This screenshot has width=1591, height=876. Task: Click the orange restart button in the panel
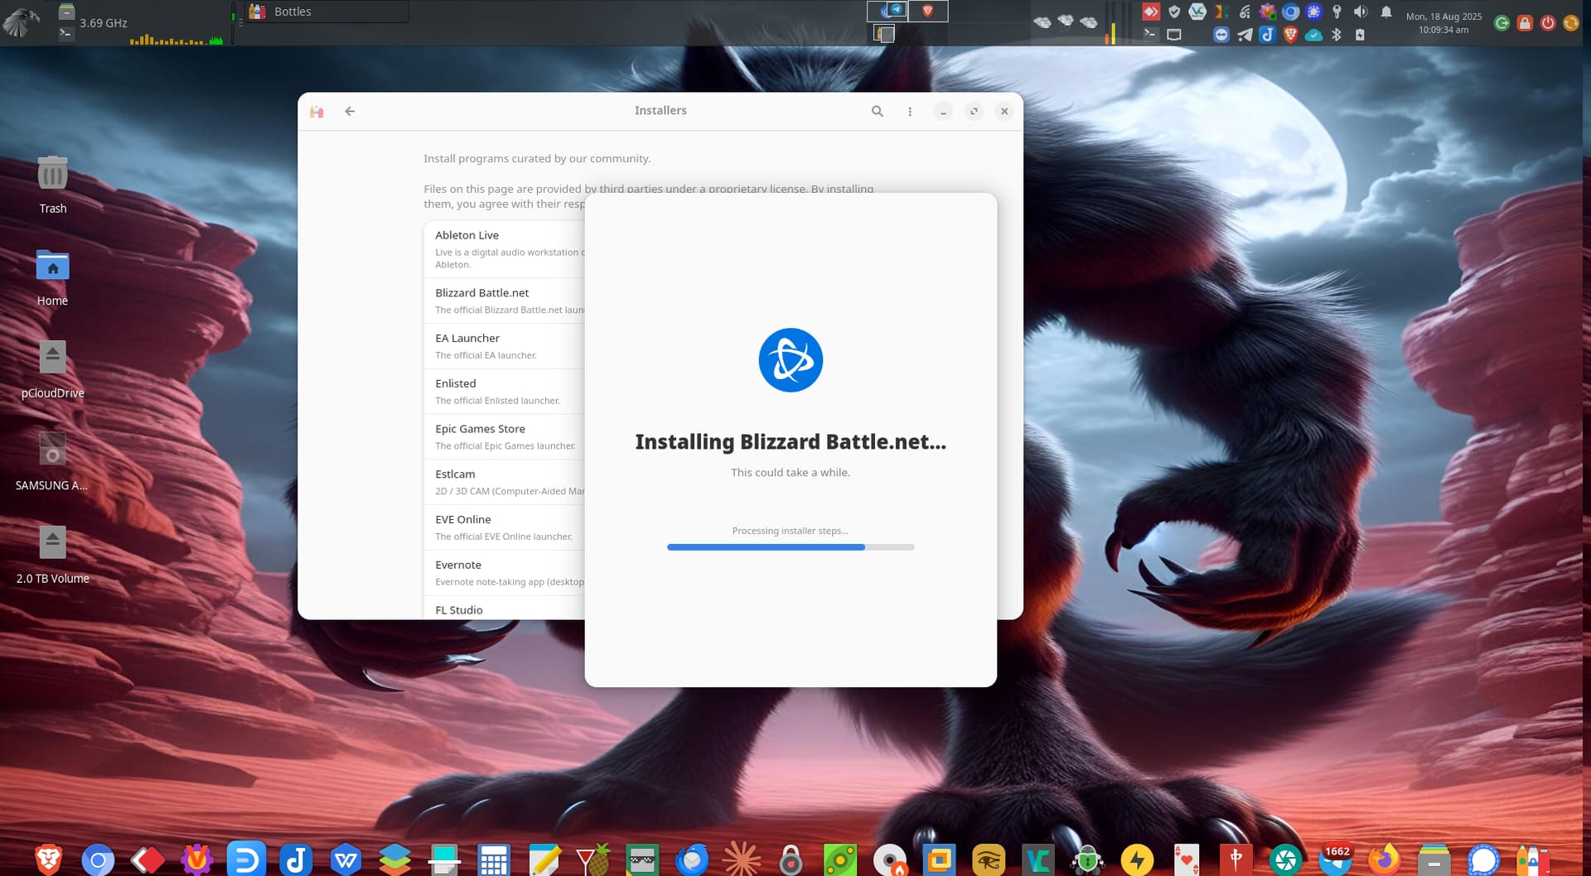pos(1571,23)
